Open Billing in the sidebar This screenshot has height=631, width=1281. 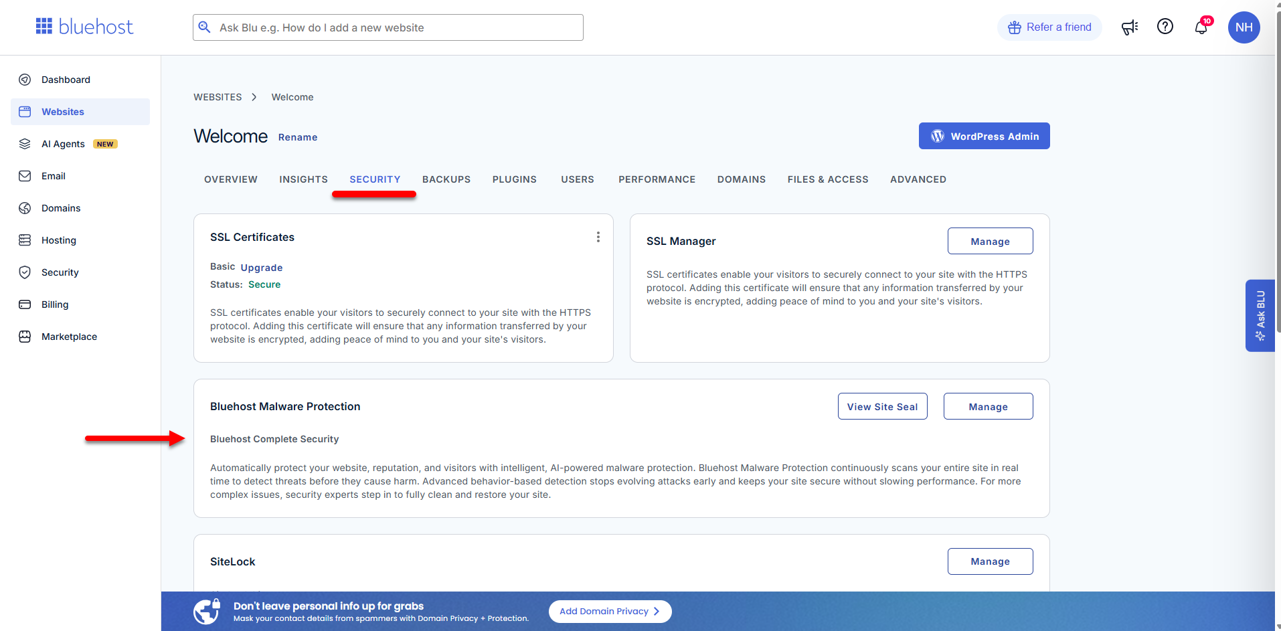click(x=80, y=304)
